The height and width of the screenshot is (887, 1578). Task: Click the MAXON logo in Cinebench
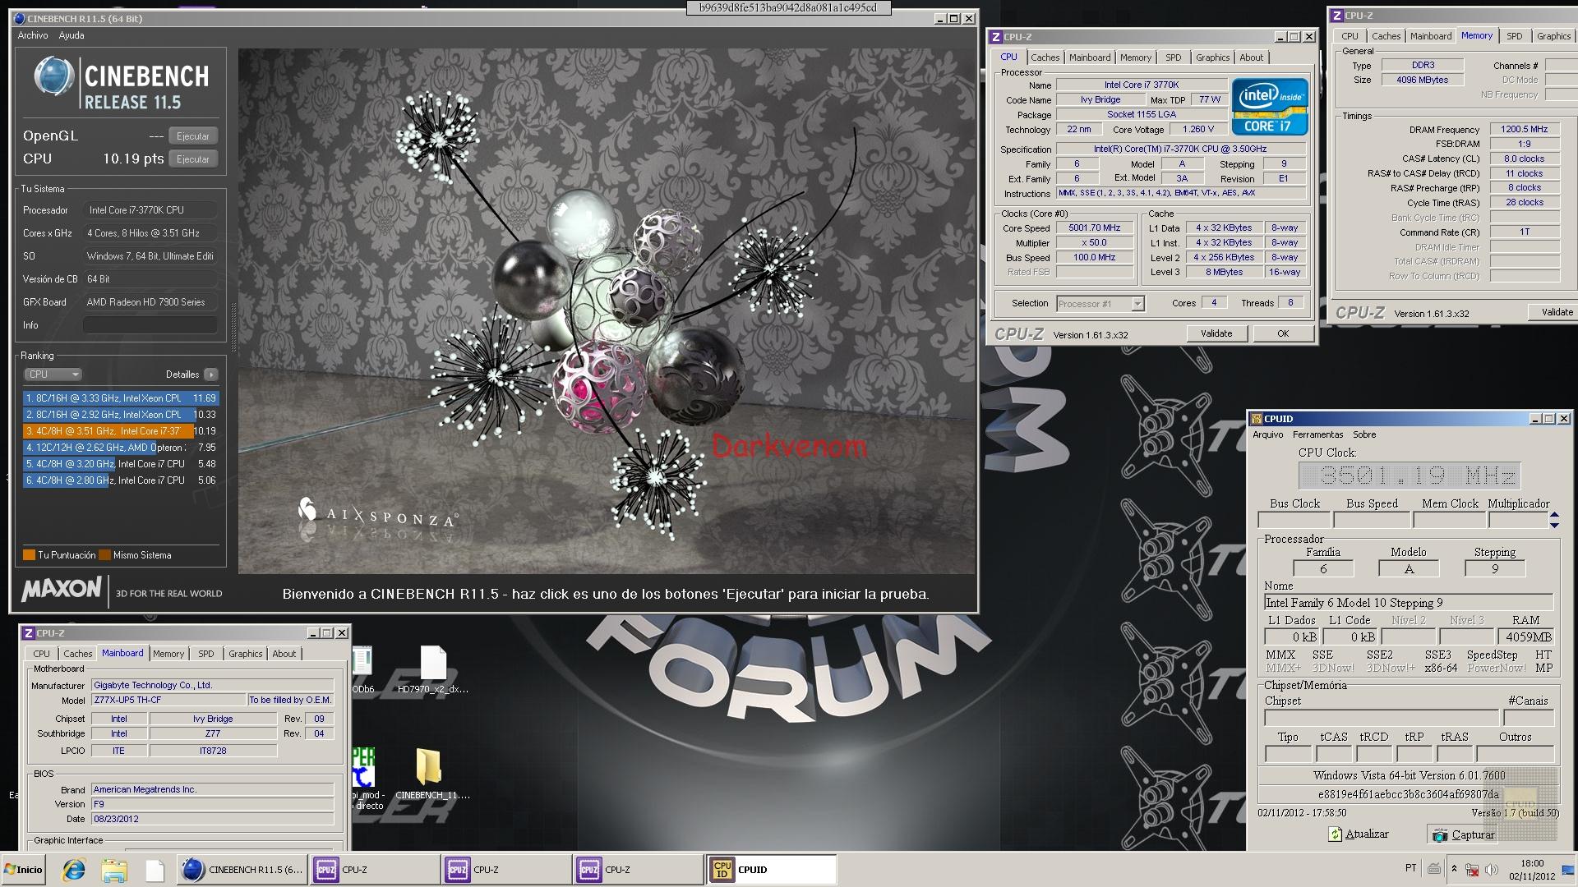[62, 590]
